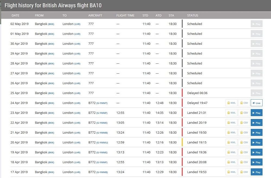Download CSV for 23 Apr 2019 flight
This screenshot has height=178, width=271.
point(244,113)
